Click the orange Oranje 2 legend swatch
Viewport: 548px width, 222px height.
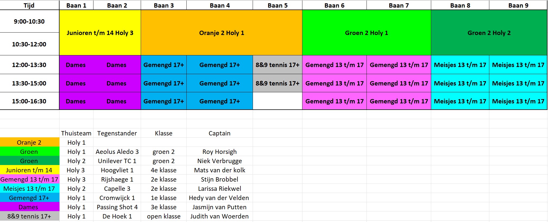click(x=29, y=142)
